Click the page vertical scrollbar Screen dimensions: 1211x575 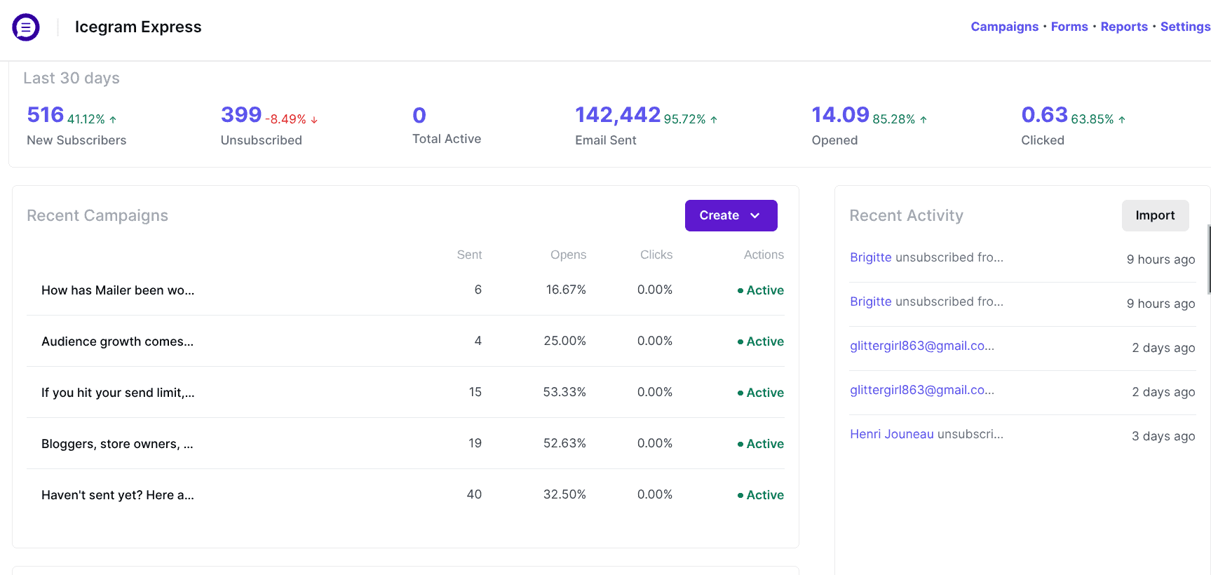[x=1209, y=259]
